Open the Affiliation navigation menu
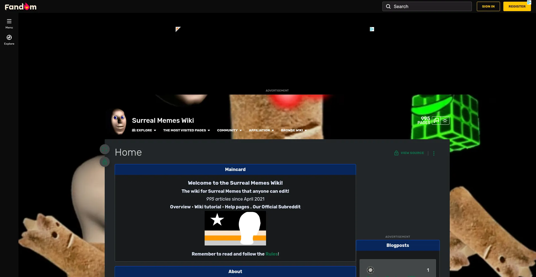The height and width of the screenshot is (277, 536). tap(261, 130)
